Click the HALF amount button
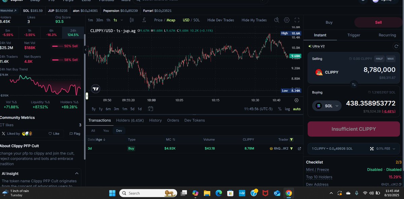Screen dimensions: 404x199 coord(379,59)
